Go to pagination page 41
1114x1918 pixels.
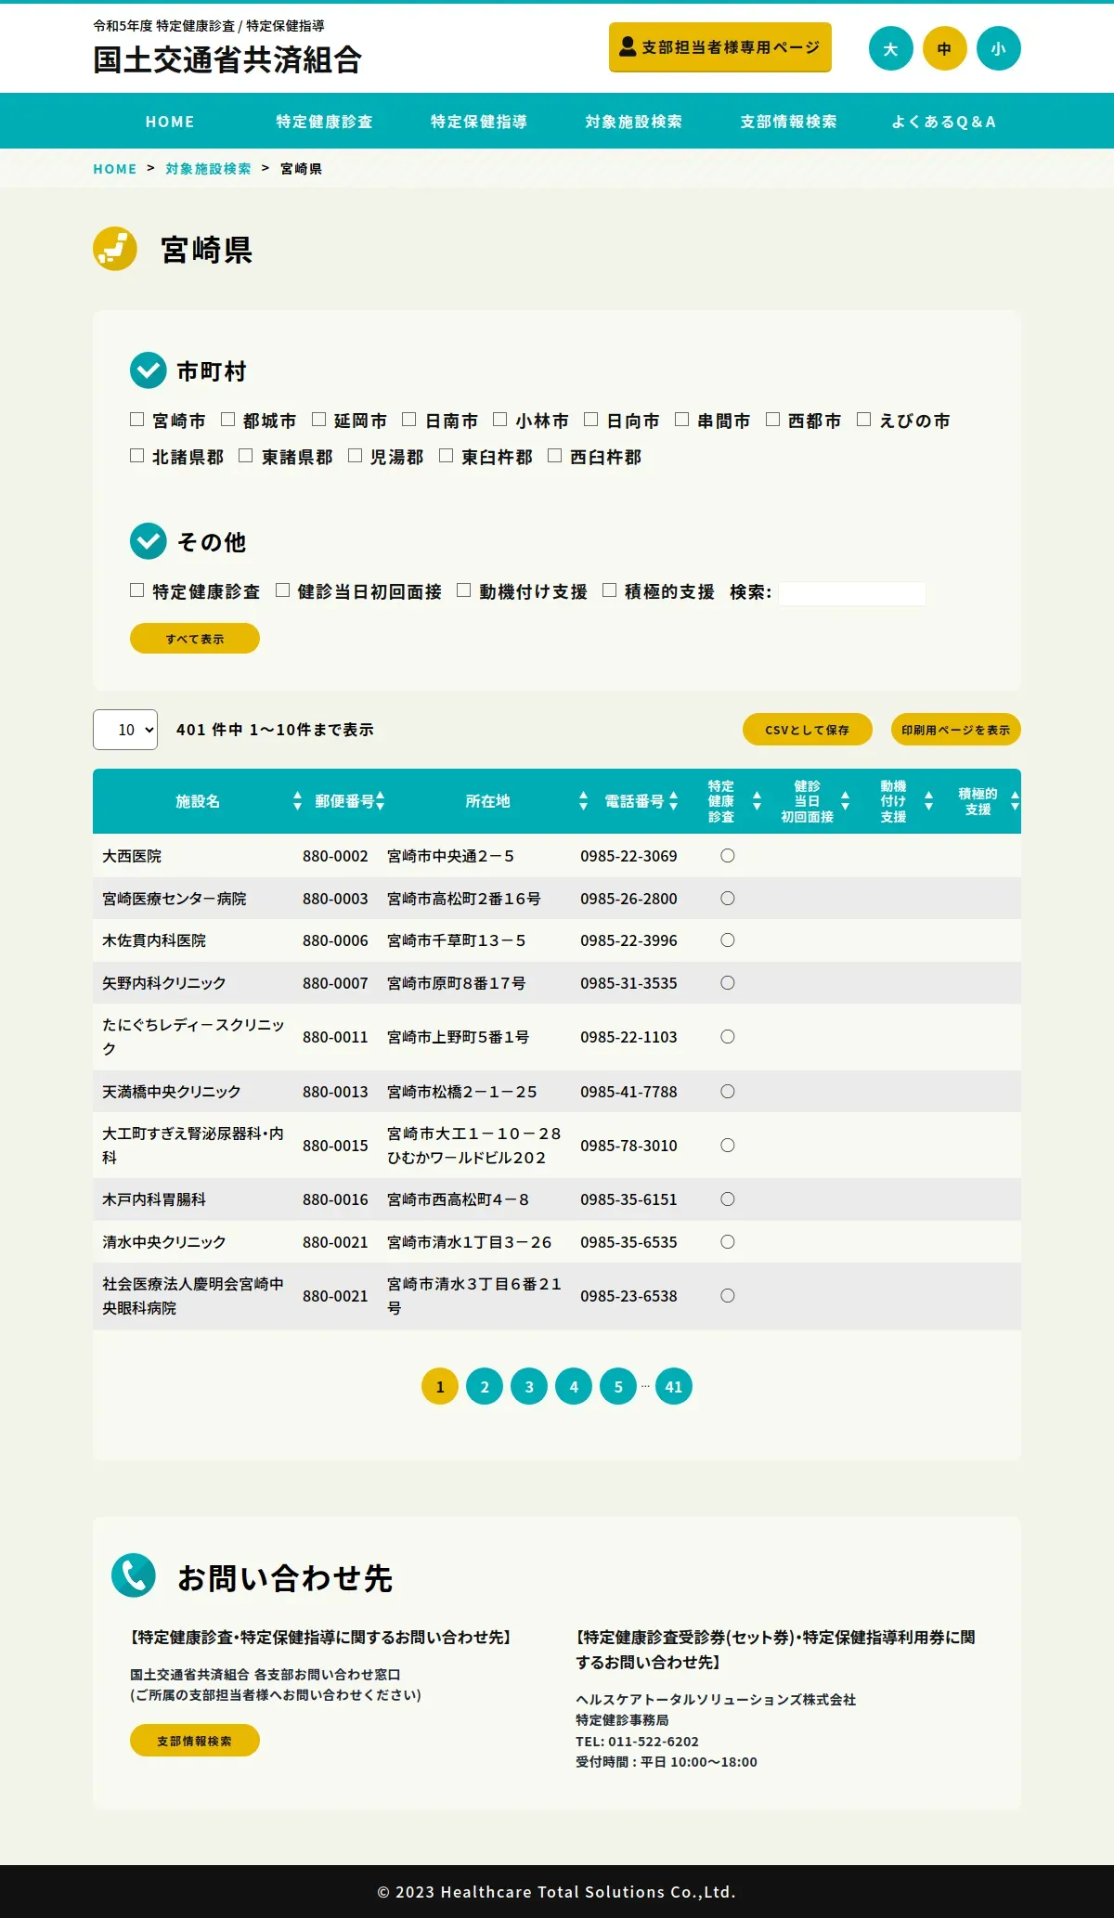[674, 1387]
